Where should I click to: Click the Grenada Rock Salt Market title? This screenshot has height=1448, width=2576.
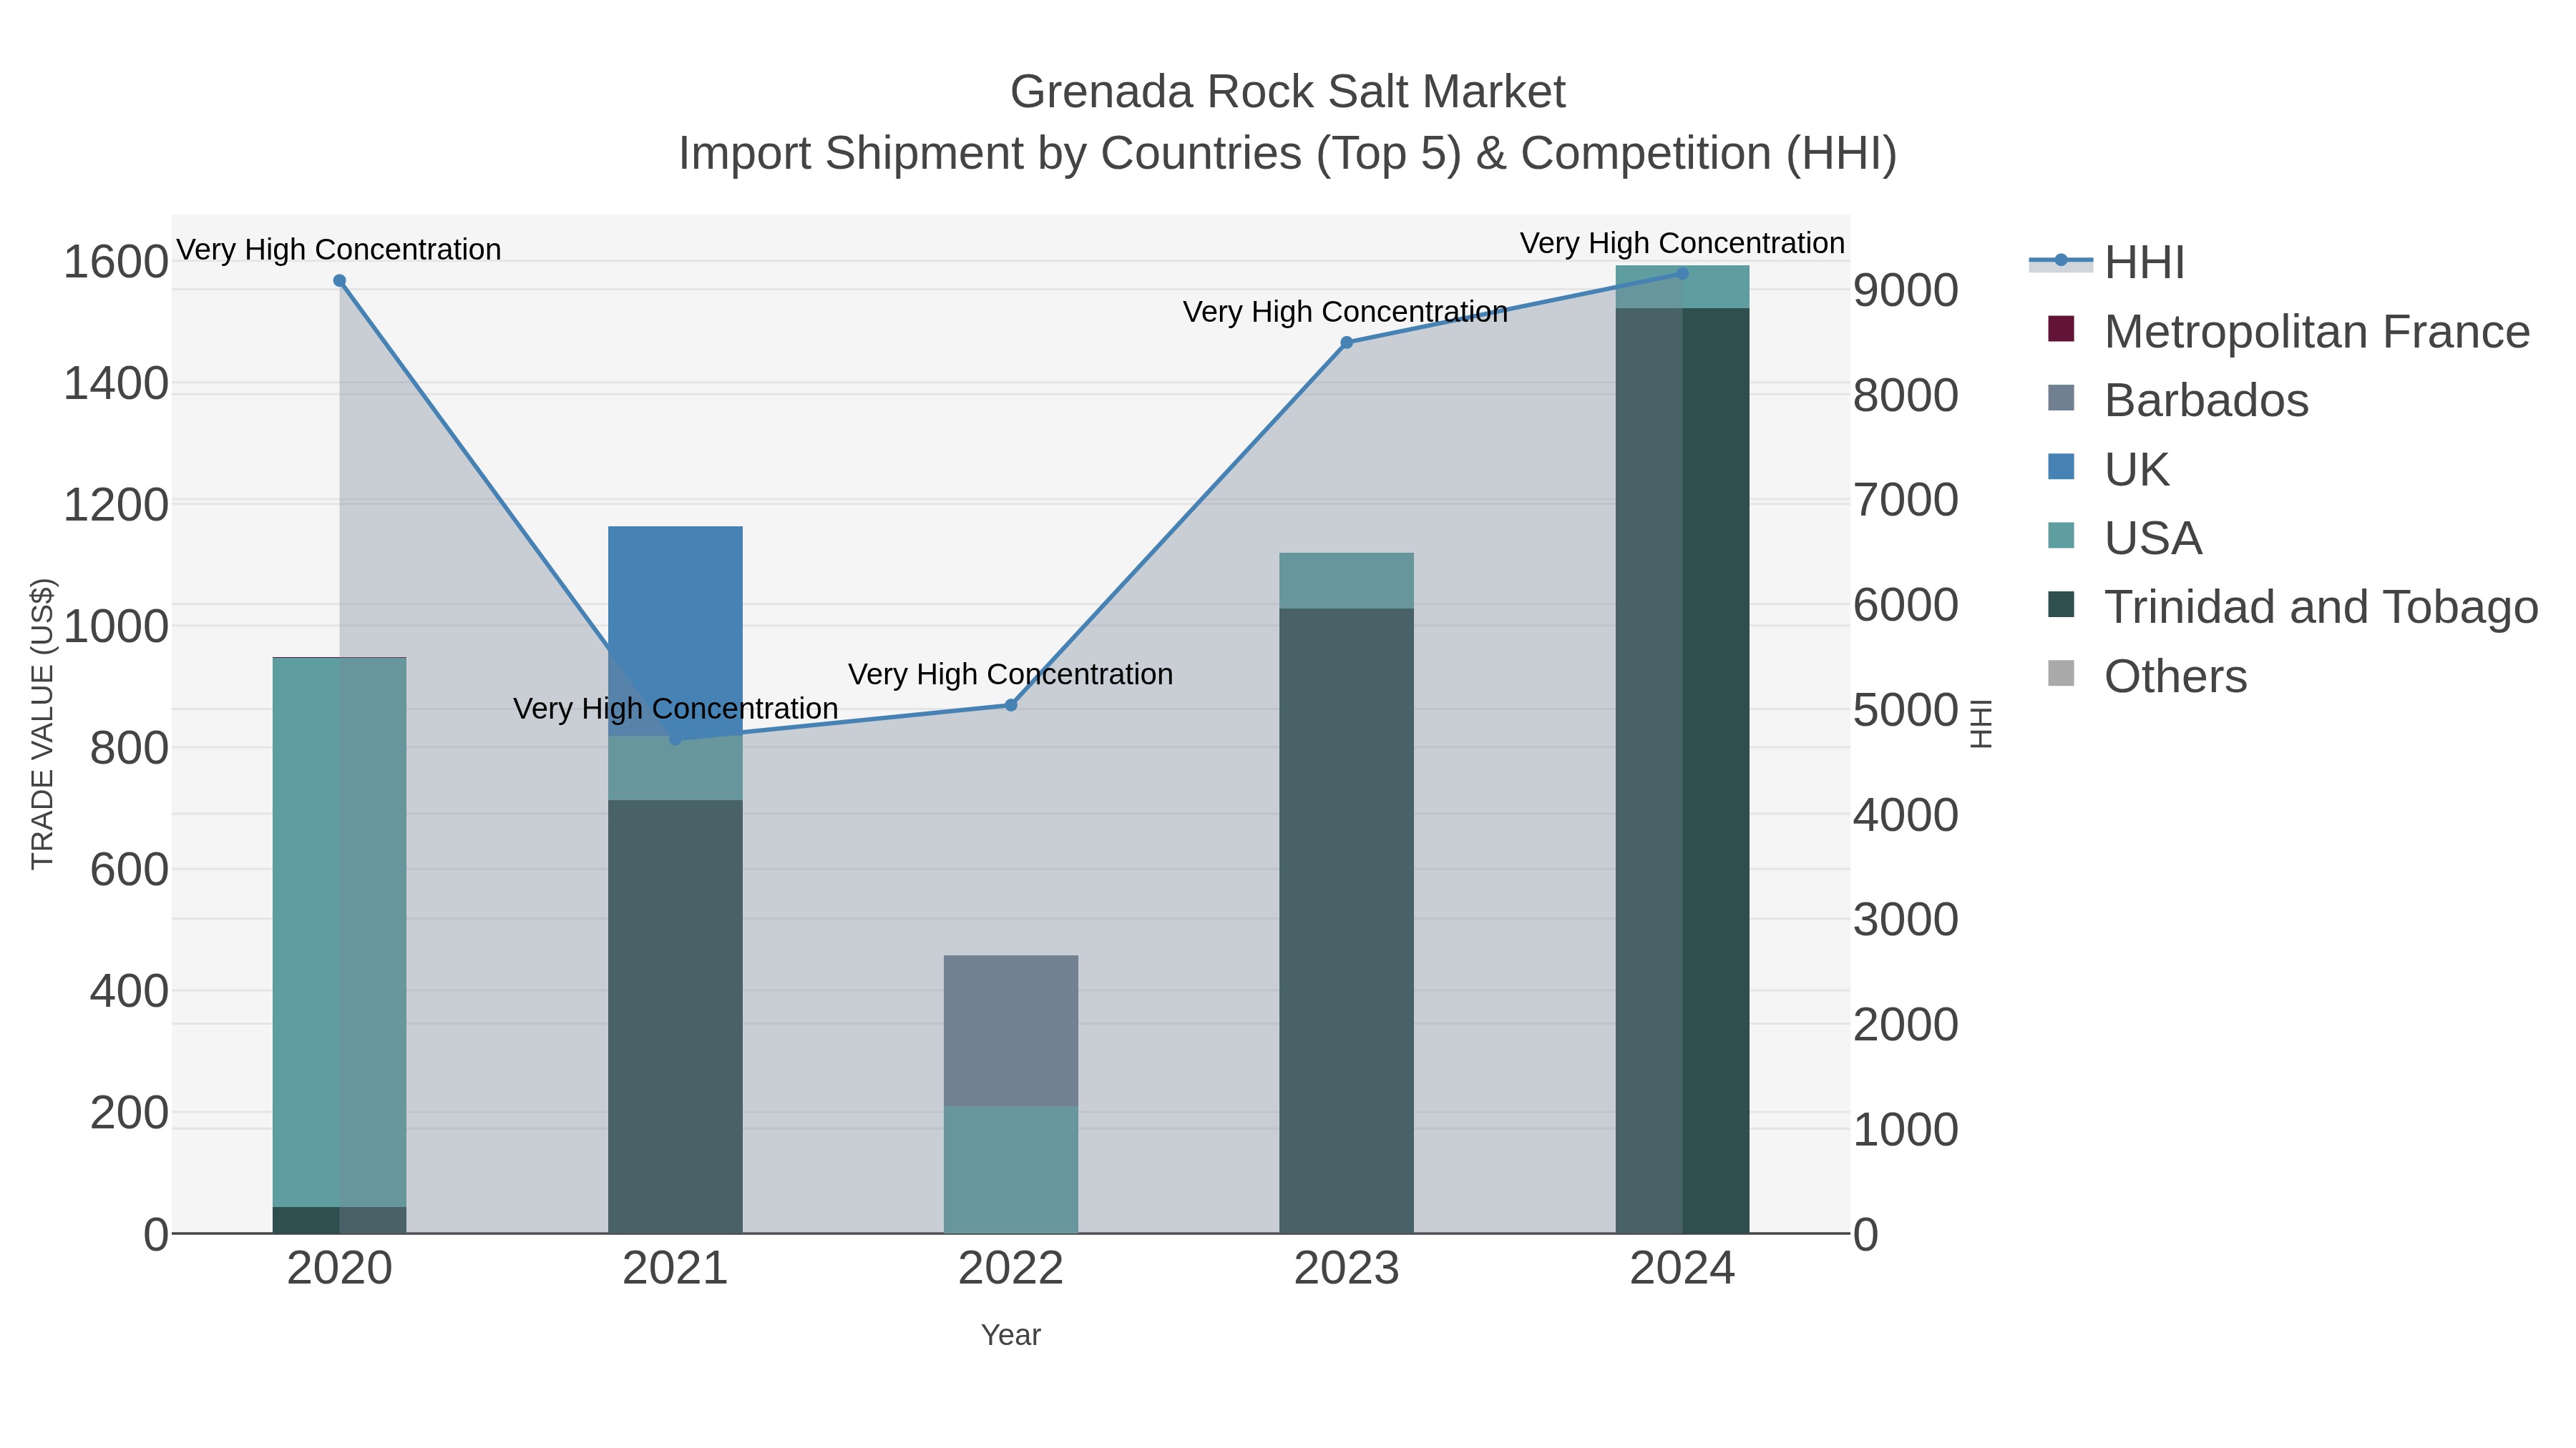tap(1288, 92)
